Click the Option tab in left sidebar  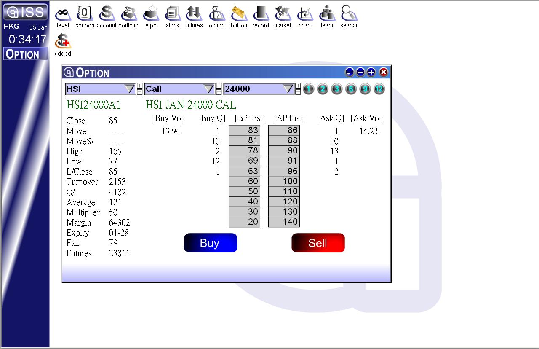pos(25,54)
